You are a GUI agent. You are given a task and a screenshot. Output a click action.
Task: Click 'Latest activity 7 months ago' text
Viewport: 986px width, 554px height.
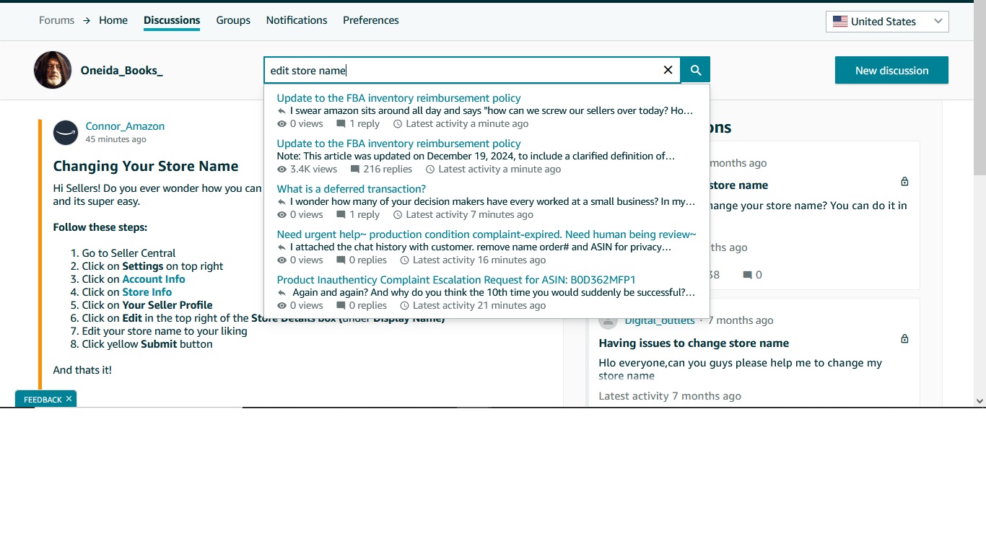click(670, 396)
